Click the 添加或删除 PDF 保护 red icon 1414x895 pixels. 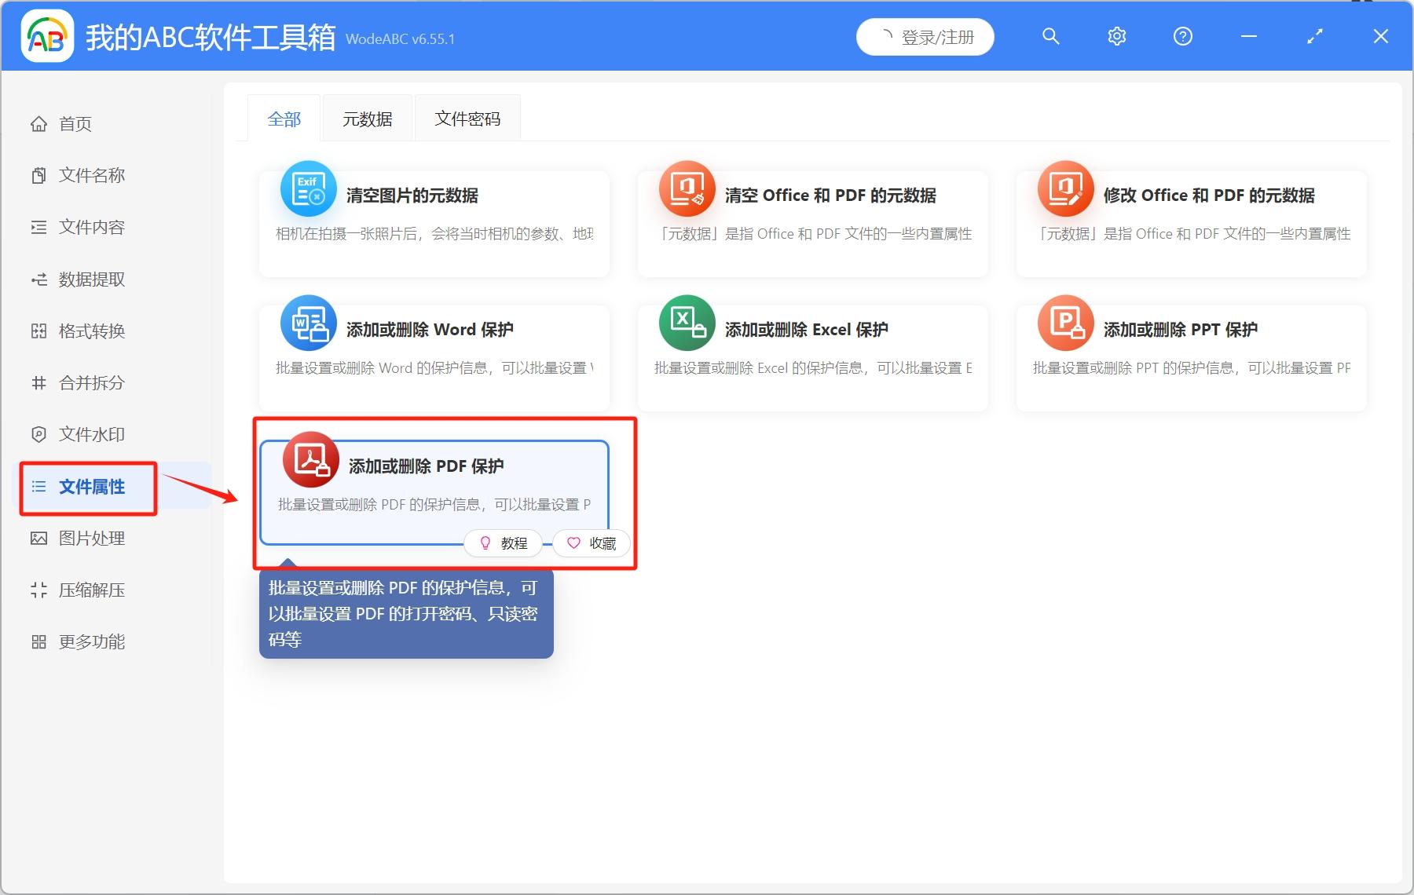point(308,459)
